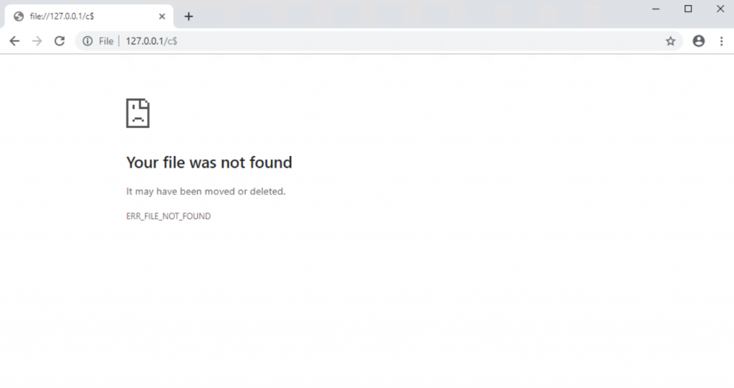Click the globe favicon on the tab
The width and height of the screenshot is (734, 388).
(x=19, y=16)
